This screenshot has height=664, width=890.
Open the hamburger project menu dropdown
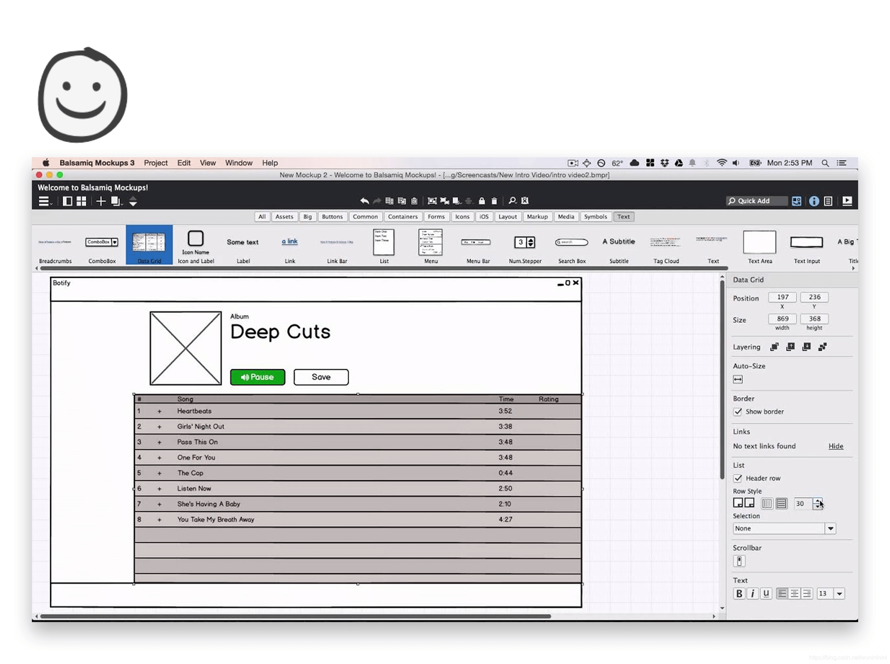click(x=45, y=201)
